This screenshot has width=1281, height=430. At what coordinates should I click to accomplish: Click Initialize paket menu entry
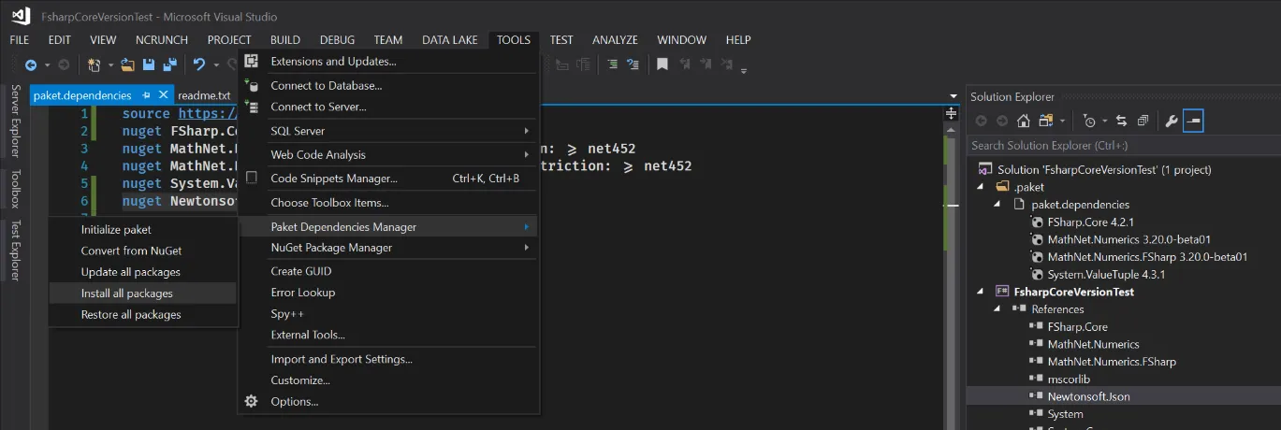[x=142, y=229]
